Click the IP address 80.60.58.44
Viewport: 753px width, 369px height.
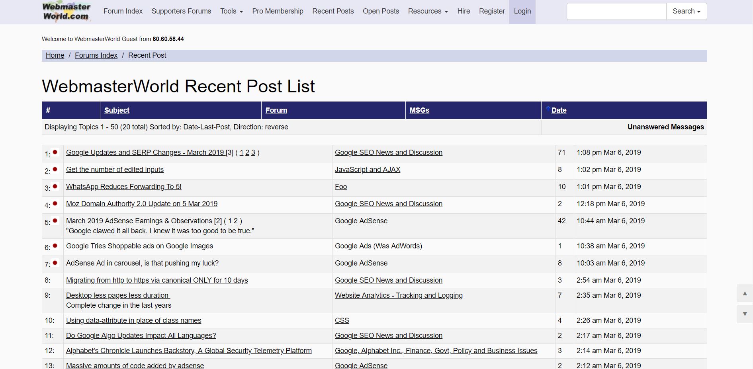[168, 39]
